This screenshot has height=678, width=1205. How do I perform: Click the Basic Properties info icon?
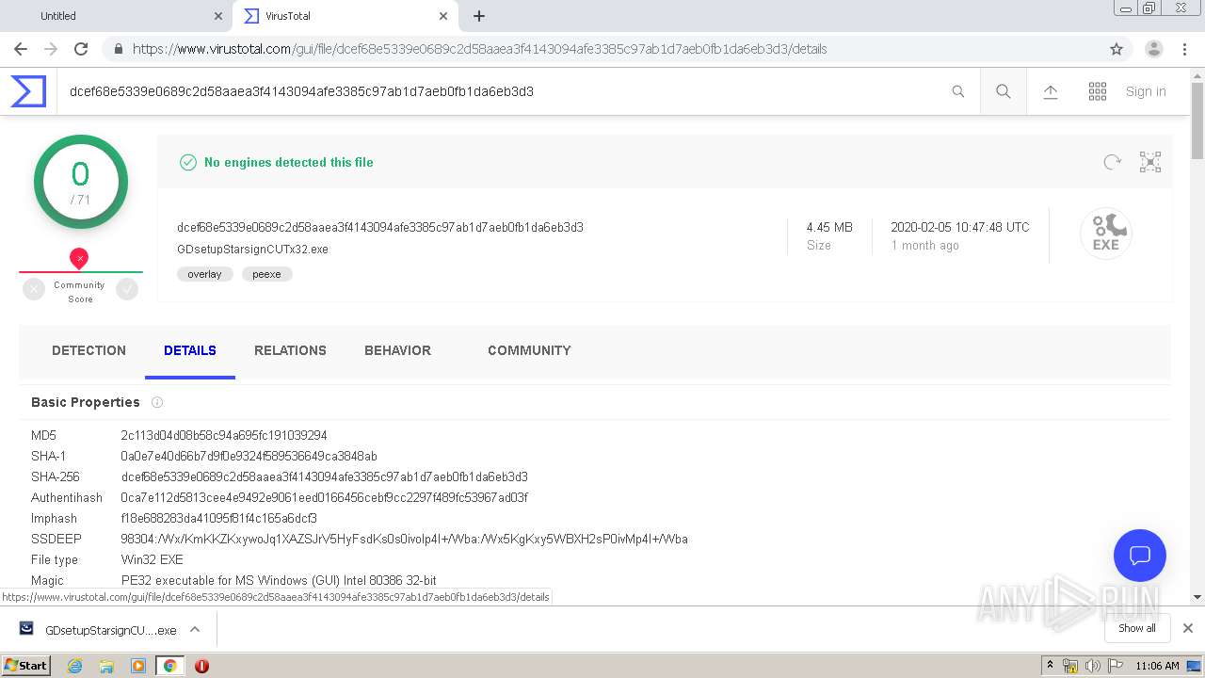coord(157,402)
